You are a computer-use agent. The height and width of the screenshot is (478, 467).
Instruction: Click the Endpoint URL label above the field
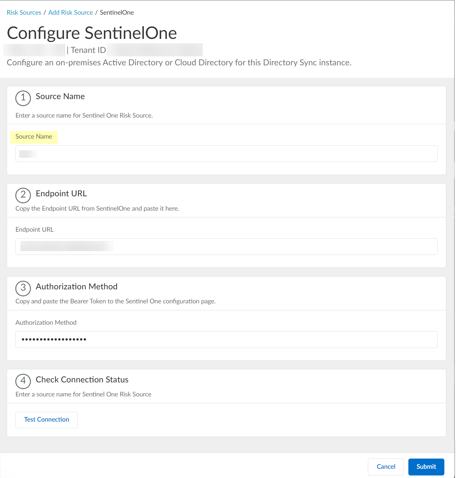pos(34,229)
